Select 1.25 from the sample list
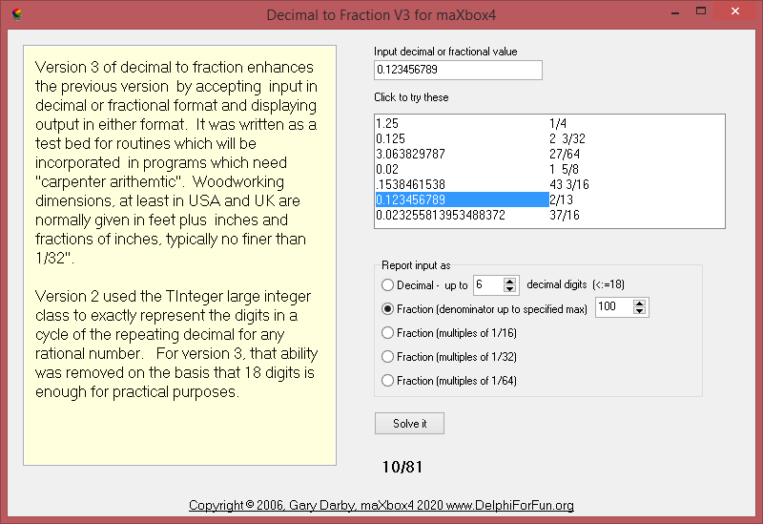This screenshot has width=763, height=524. point(387,124)
